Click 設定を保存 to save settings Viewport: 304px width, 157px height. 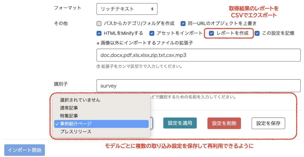pyautogui.click(x=268, y=123)
